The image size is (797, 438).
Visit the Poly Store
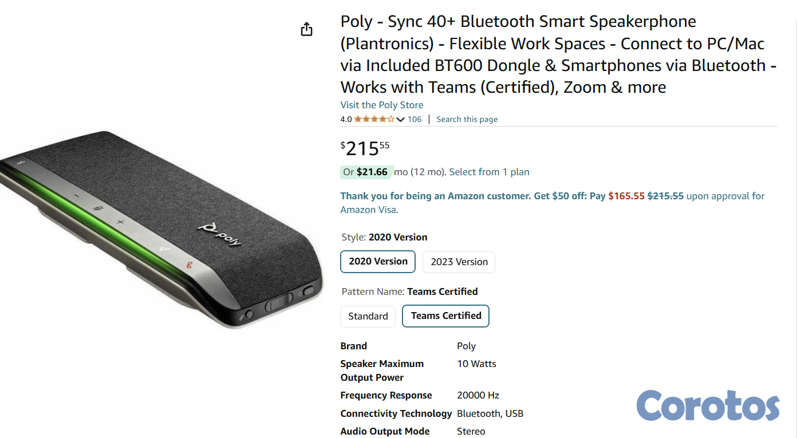coord(381,105)
